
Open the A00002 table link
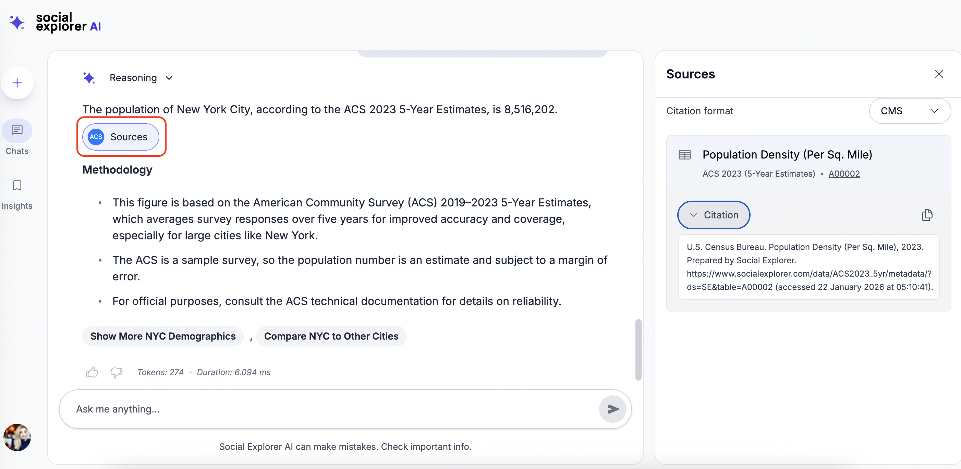[x=844, y=174]
